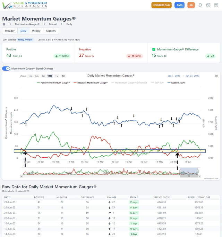The width and height of the screenshot is (222, 237).
Task: Set chart zoom to 1y
Action: [x=57, y=76]
